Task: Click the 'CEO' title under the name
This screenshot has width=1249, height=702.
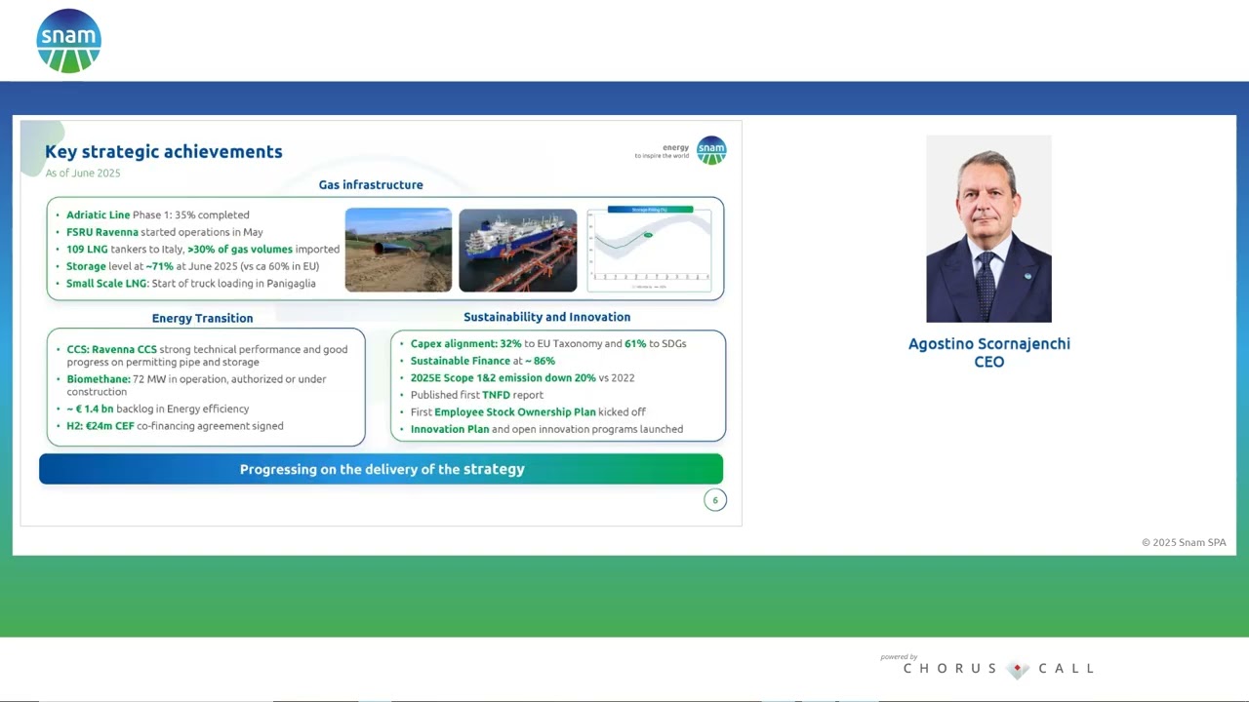Action: click(989, 362)
